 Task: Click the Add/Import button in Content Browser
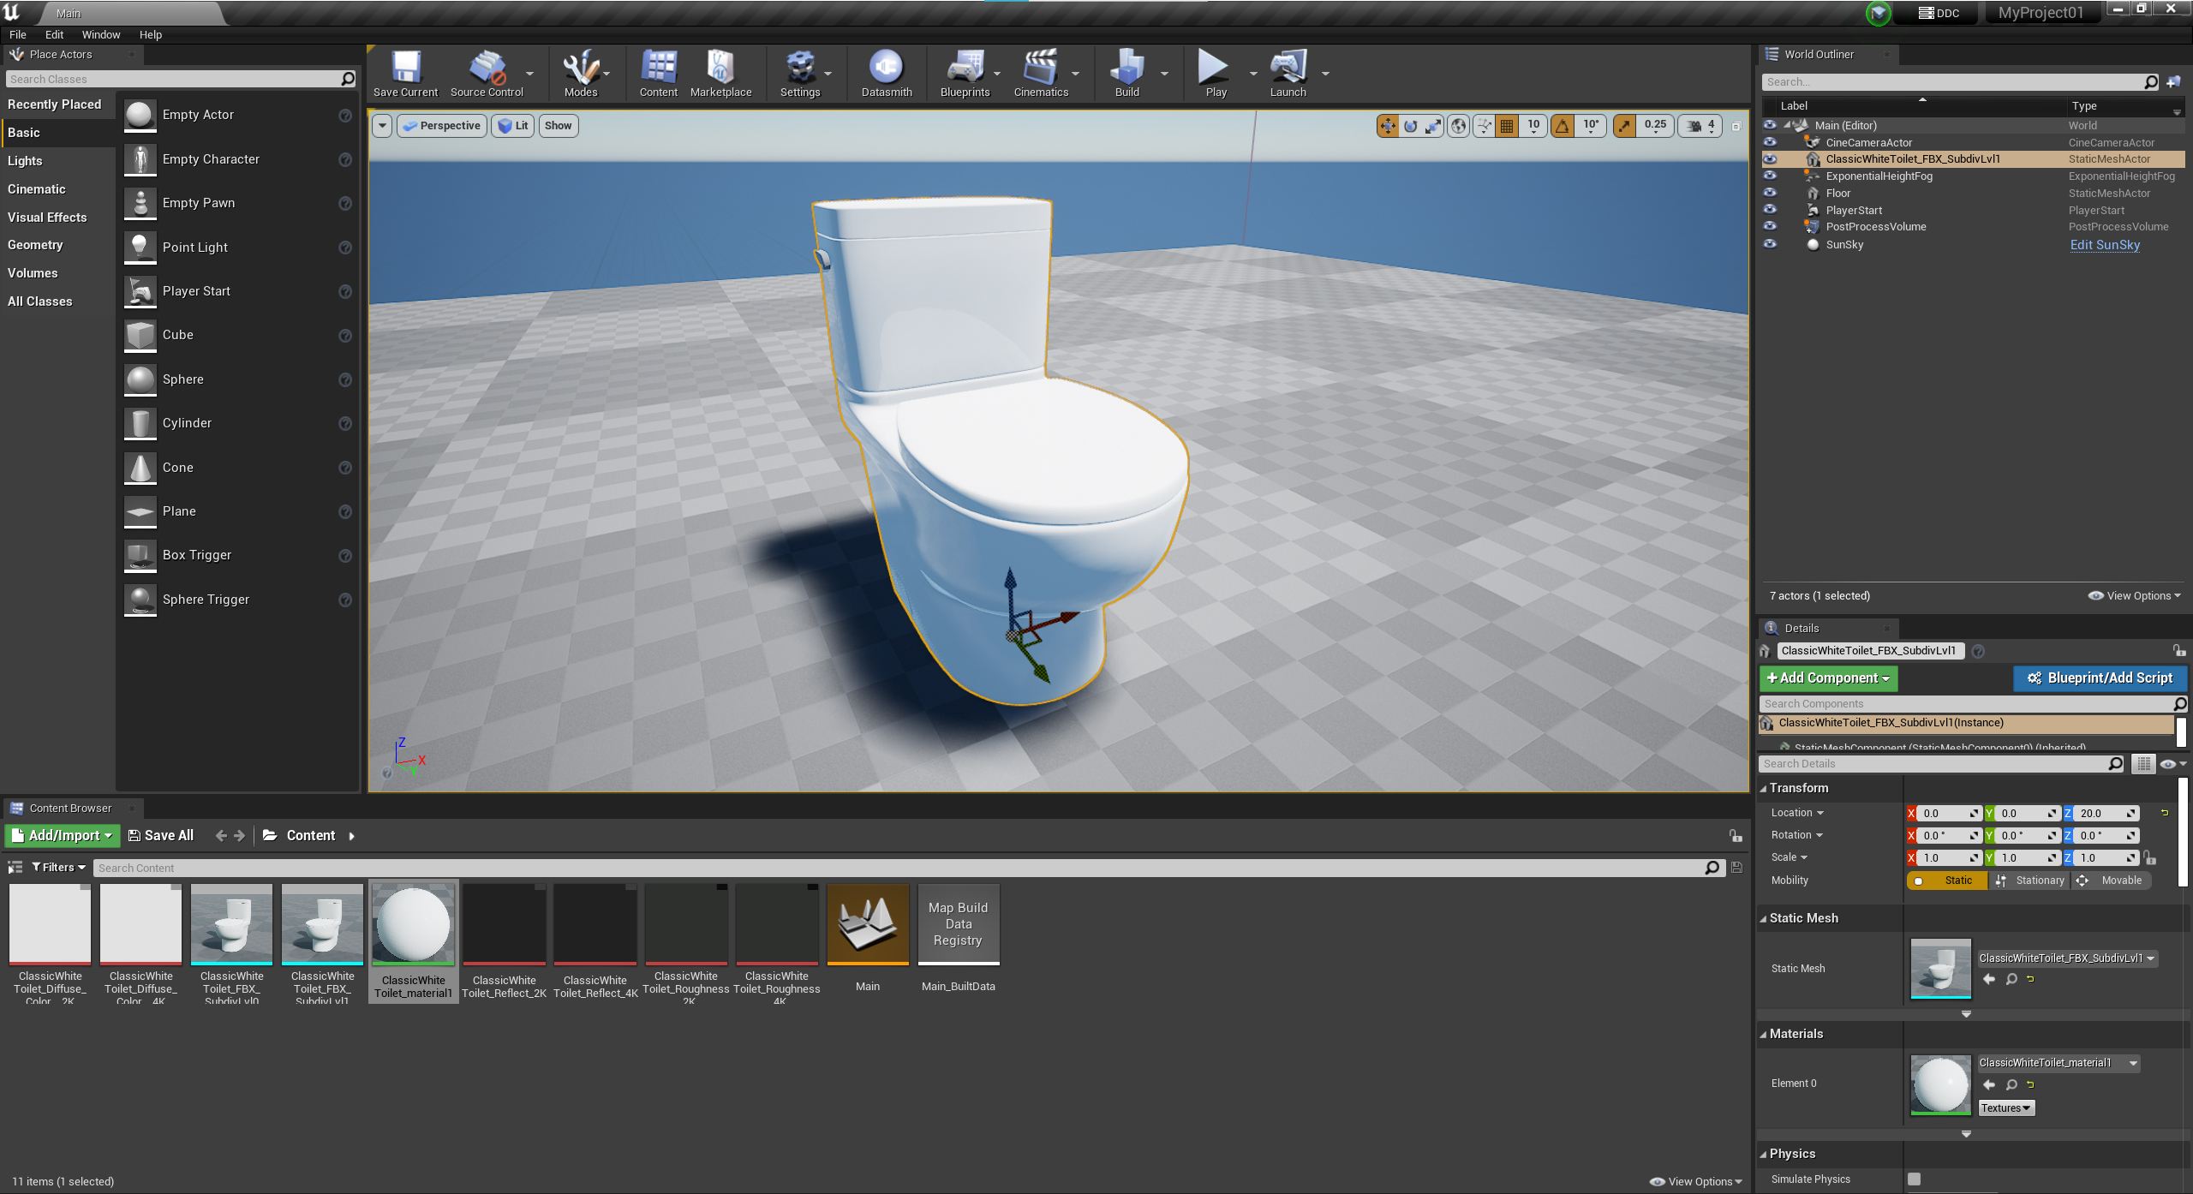click(62, 835)
